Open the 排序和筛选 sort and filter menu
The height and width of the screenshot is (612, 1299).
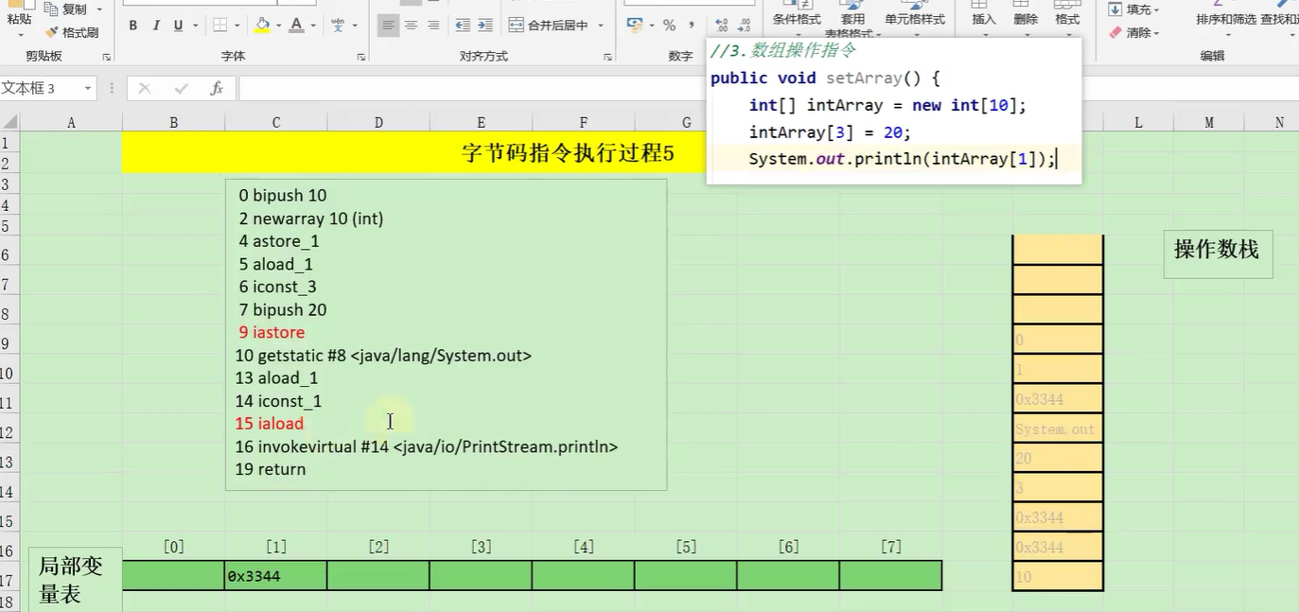click(x=1226, y=19)
